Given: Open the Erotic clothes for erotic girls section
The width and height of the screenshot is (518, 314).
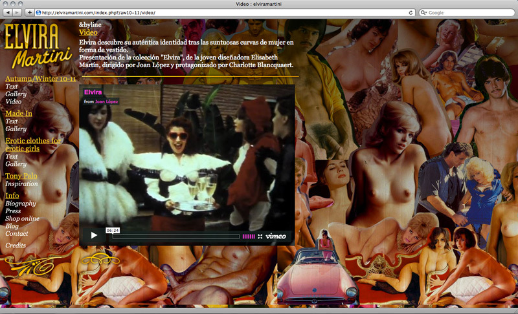Looking at the screenshot, I should click(33, 145).
